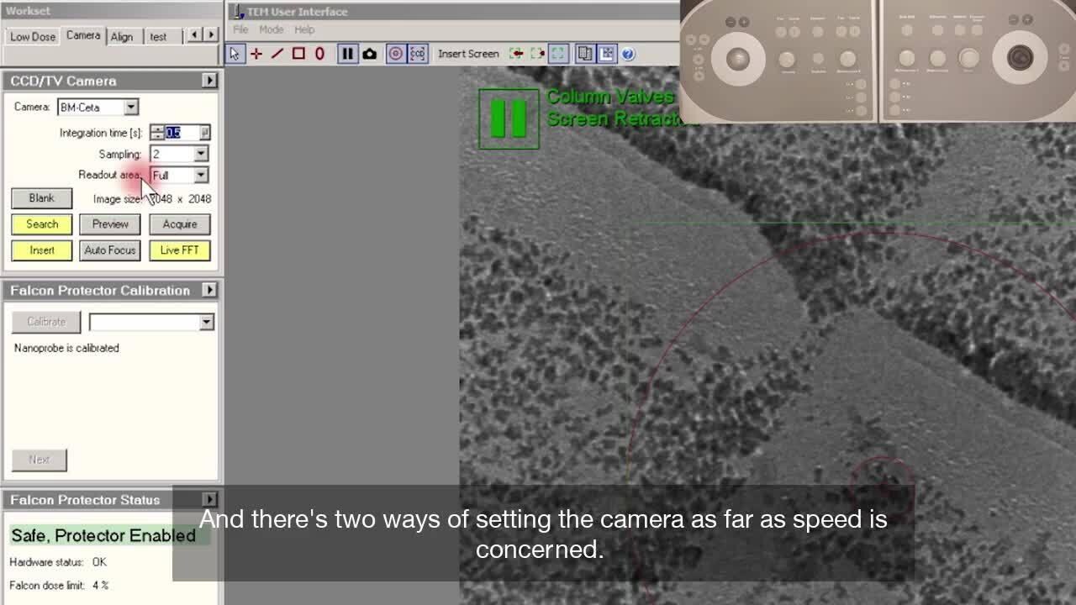
Task: Open the Readout area dropdown
Action: coord(201,175)
